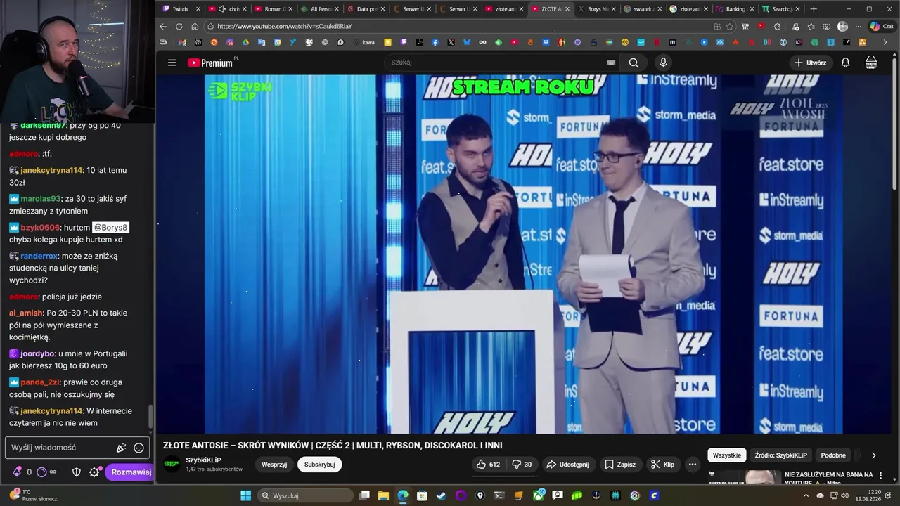
Task: Open options for recommended video NIE ZASŁUŻYŁEM
Action: [x=880, y=476]
